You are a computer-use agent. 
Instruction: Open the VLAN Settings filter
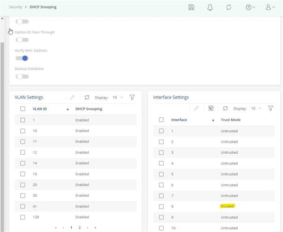click(x=132, y=98)
